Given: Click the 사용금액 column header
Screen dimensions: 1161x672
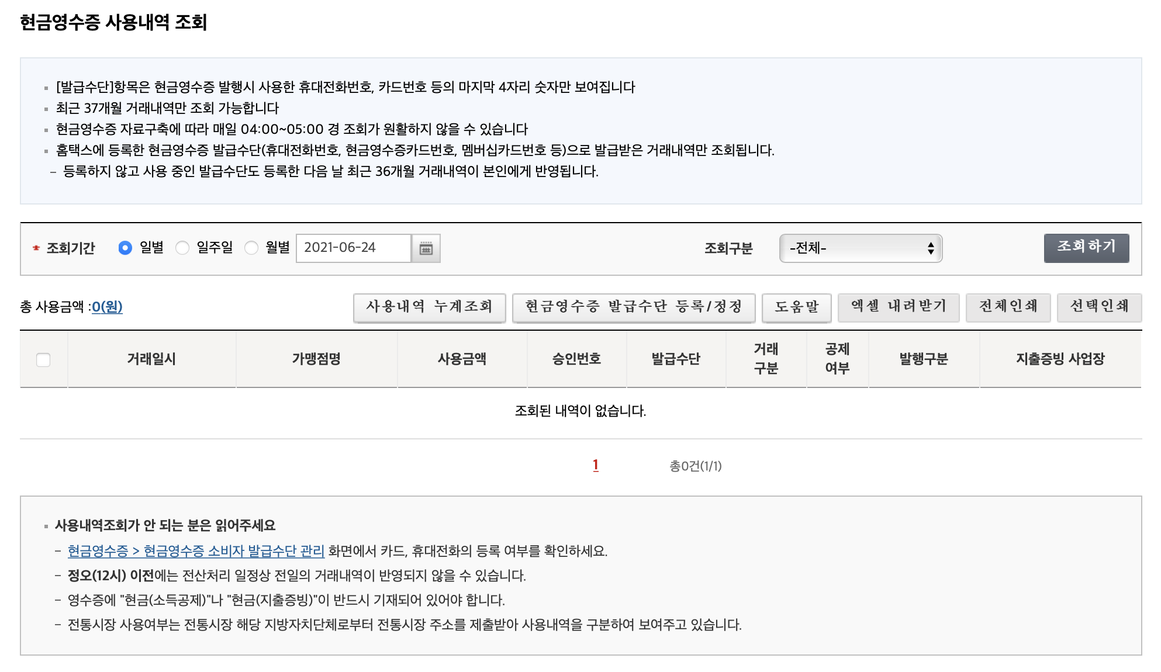Looking at the screenshot, I should 462,359.
